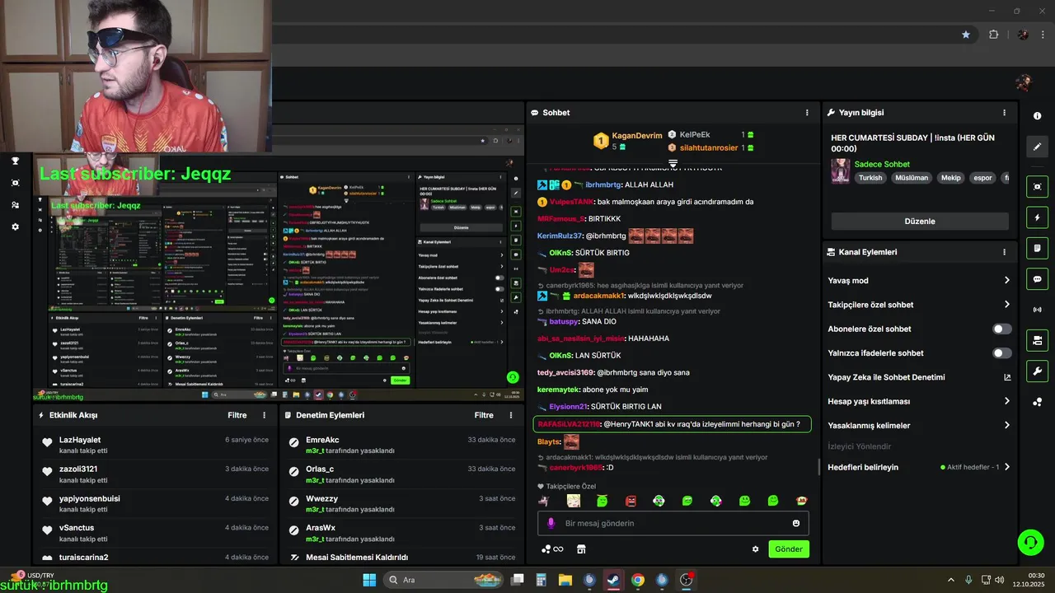This screenshot has height=593, width=1055.
Task: Send message with Gönder button
Action: tap(789, 549)
